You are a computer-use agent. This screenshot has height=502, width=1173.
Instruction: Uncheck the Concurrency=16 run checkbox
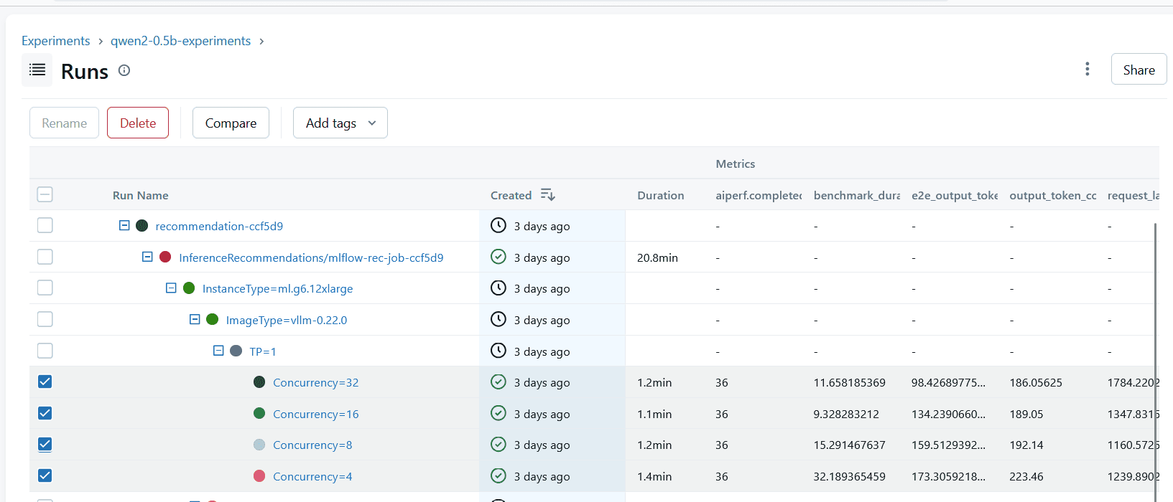45,413
